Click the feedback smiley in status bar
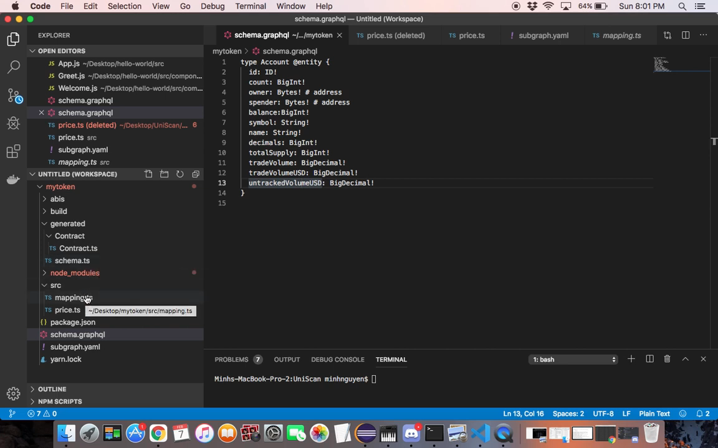The image size is (718, 448). (682, 414)
